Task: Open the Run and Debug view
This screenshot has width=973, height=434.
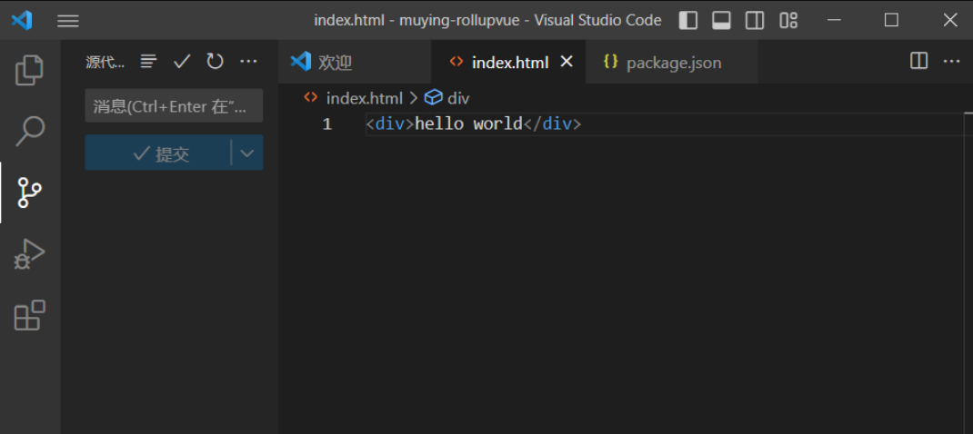Action: point(29,254)
